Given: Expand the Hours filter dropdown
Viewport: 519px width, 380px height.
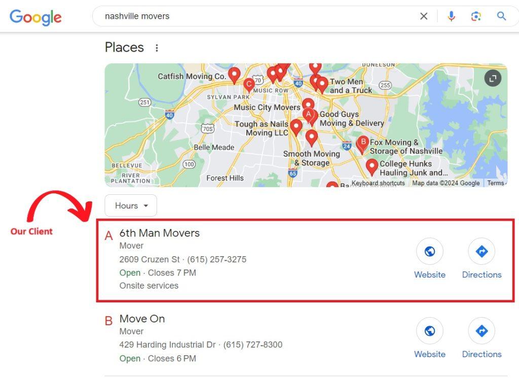Looking at the screenshot, I should click(131, 205).
